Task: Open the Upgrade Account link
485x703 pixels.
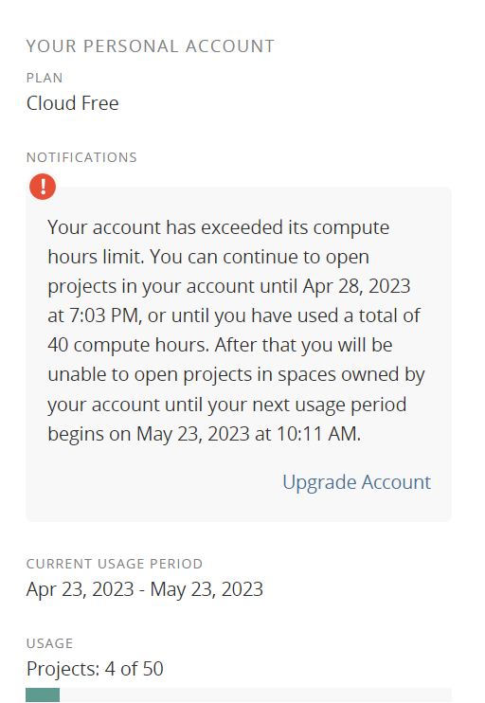Action: [x=356, y=482]
